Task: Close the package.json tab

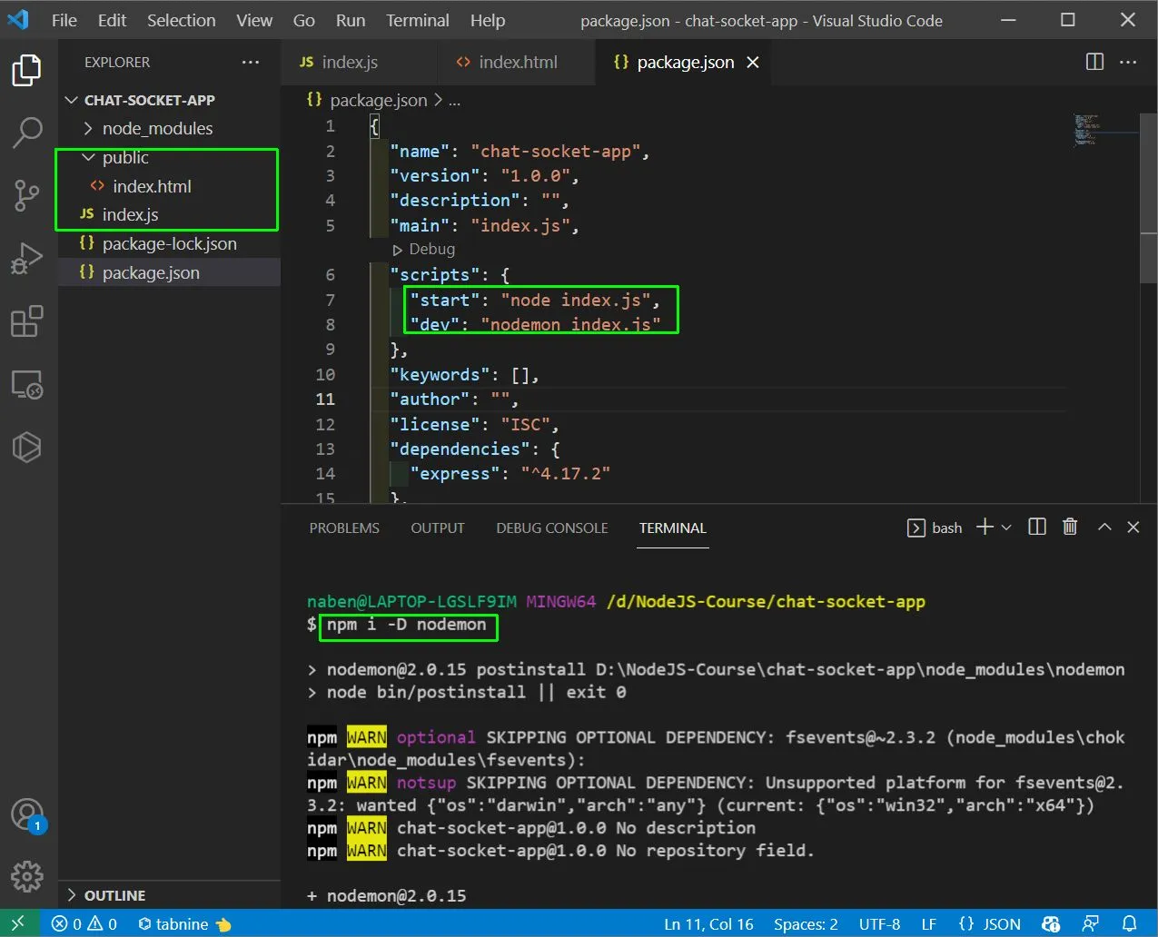Action: click(x=752, y=62)
